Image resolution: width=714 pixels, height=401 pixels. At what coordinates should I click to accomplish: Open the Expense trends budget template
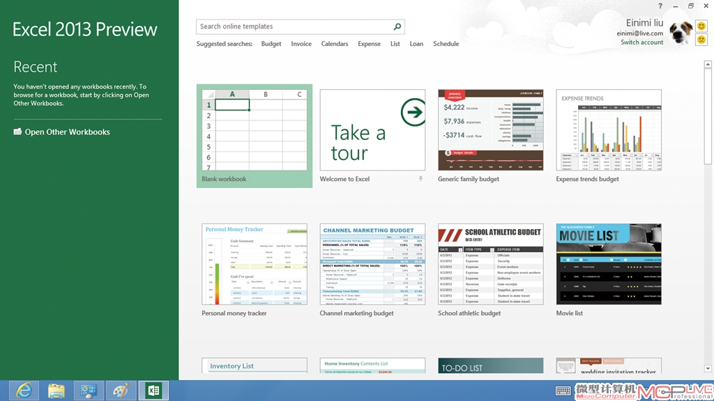click(609, 130)
